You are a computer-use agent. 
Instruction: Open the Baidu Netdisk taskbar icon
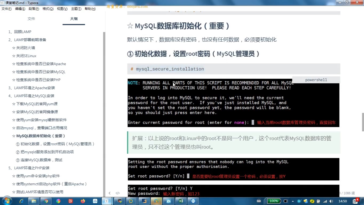point(95,201)
